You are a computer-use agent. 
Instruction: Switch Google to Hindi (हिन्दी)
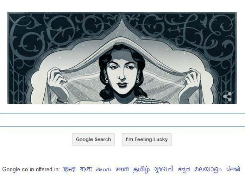[69, 169]
